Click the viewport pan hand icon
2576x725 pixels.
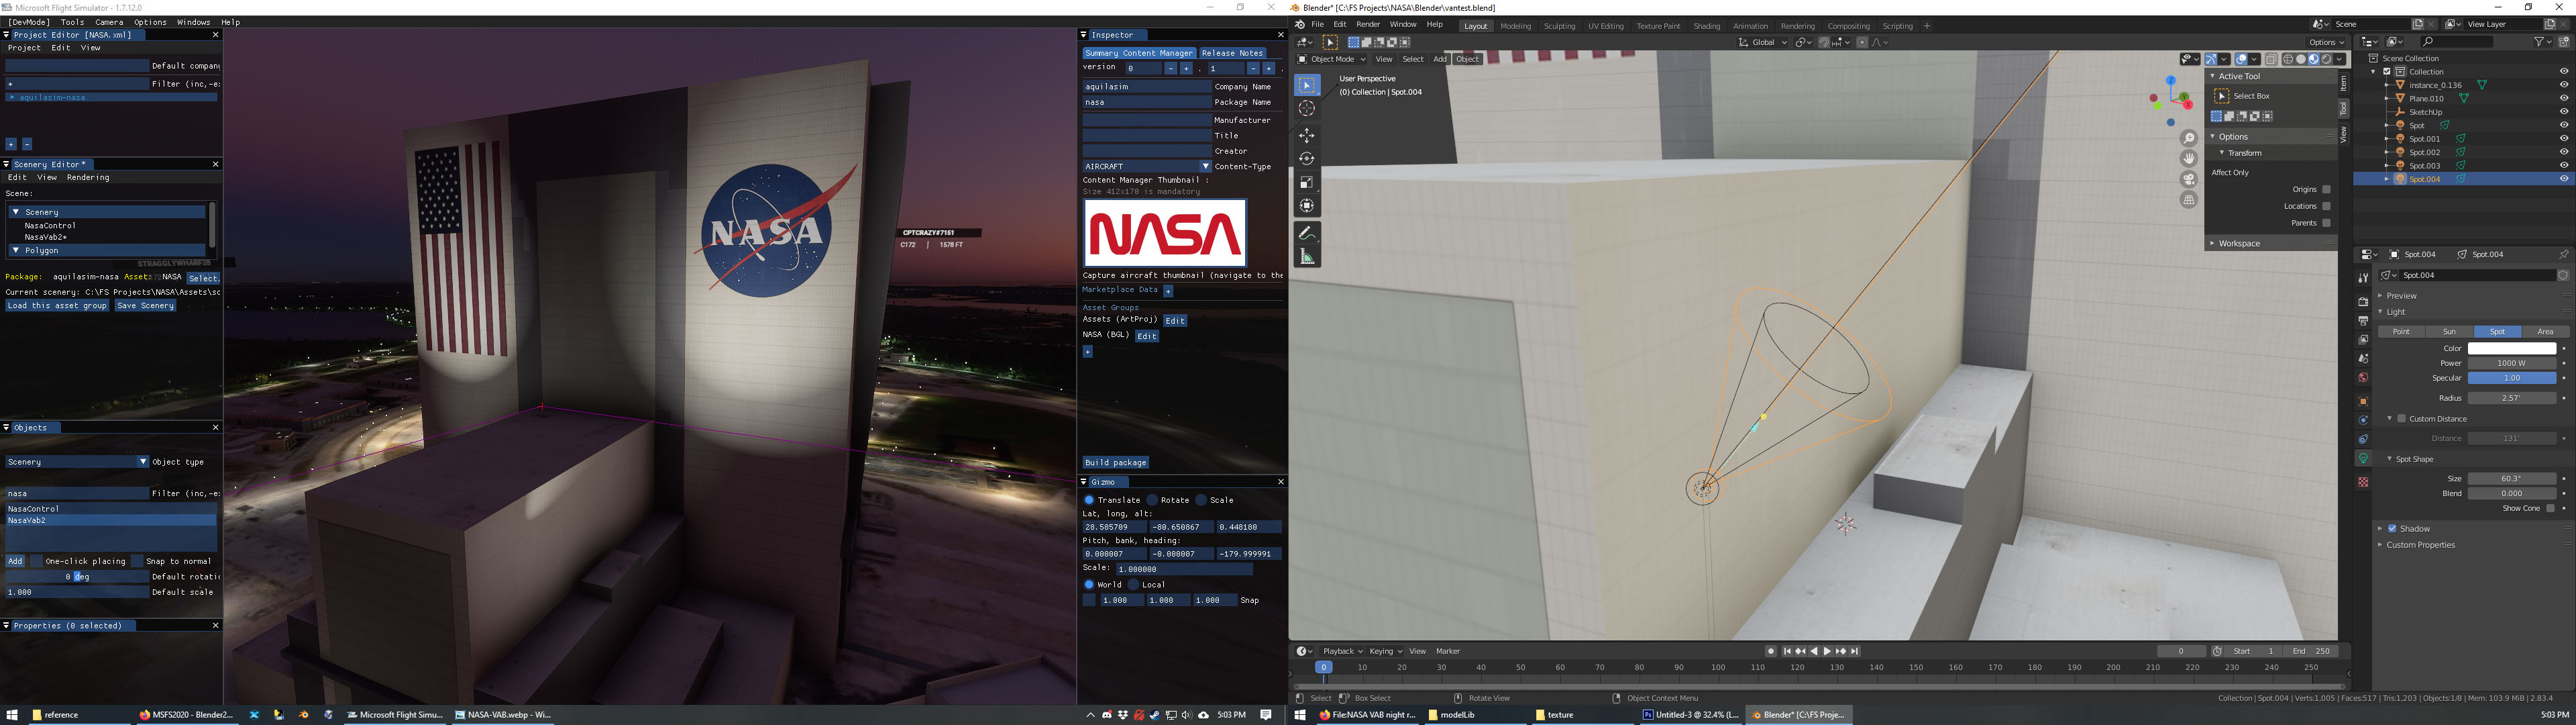[x=2189, y=158]
